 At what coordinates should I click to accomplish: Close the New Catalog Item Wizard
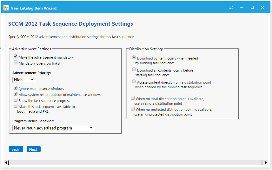[x=262, y=8]
